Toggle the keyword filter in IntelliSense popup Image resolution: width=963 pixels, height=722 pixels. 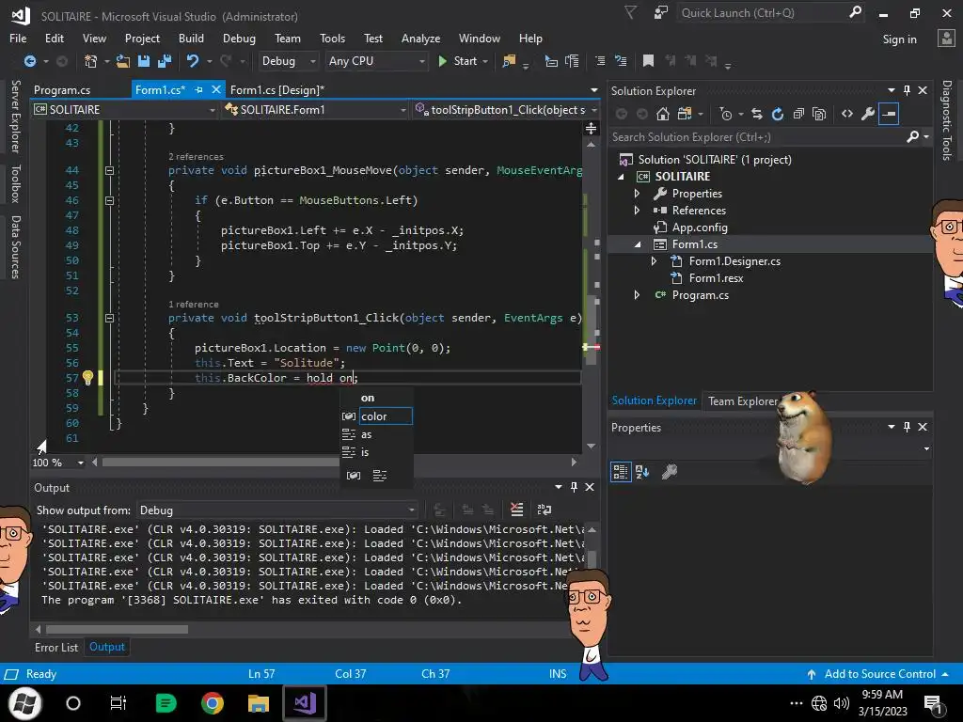(380, 475)
